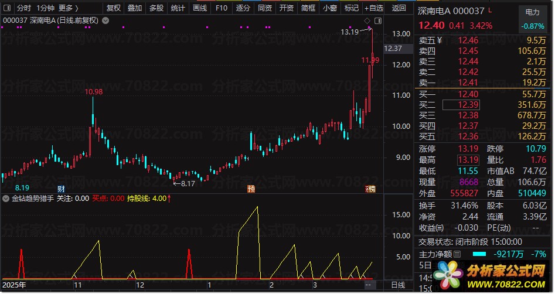Click the 统计 statistics button
Screen dimensions: 555x294
coord(178,8)
